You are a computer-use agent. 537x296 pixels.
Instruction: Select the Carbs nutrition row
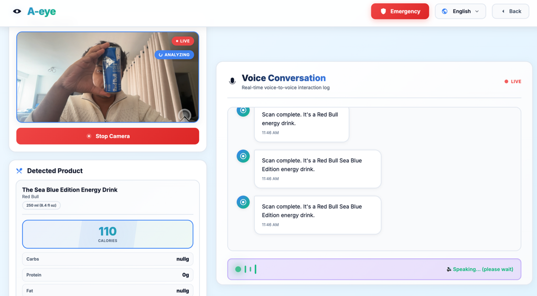(x=108, y=259)
